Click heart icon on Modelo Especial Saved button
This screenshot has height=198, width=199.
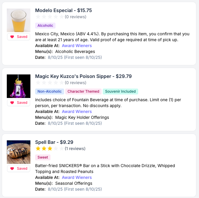[12, 37]
